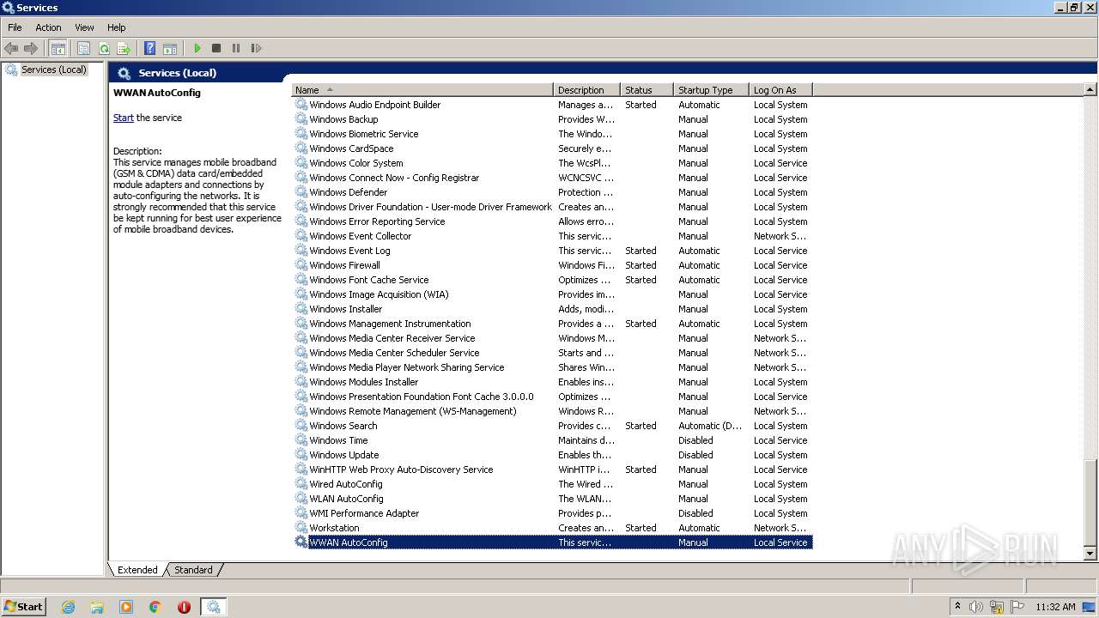
Task: Select the Windows Font Cache Service row
Action: pyautogui.click(x=552, y=280)
